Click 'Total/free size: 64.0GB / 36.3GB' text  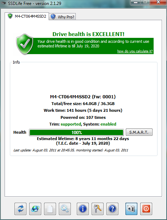pyautogui.click(x=83, y=104)
